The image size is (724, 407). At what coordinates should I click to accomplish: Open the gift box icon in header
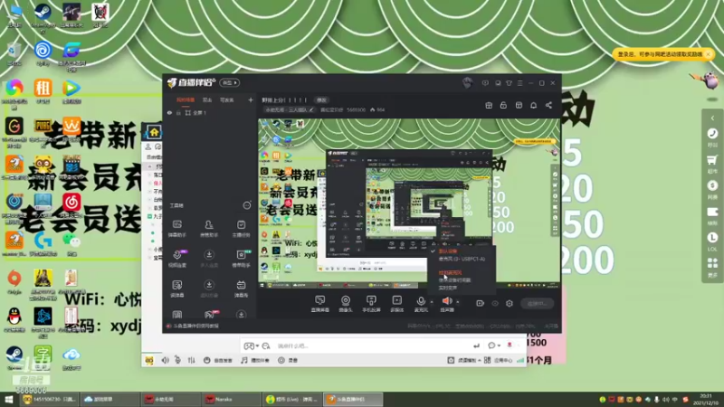[489, 105]
